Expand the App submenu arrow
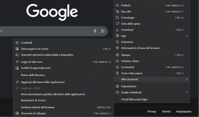This screenshot has width=199, height=117. (187, 36)
